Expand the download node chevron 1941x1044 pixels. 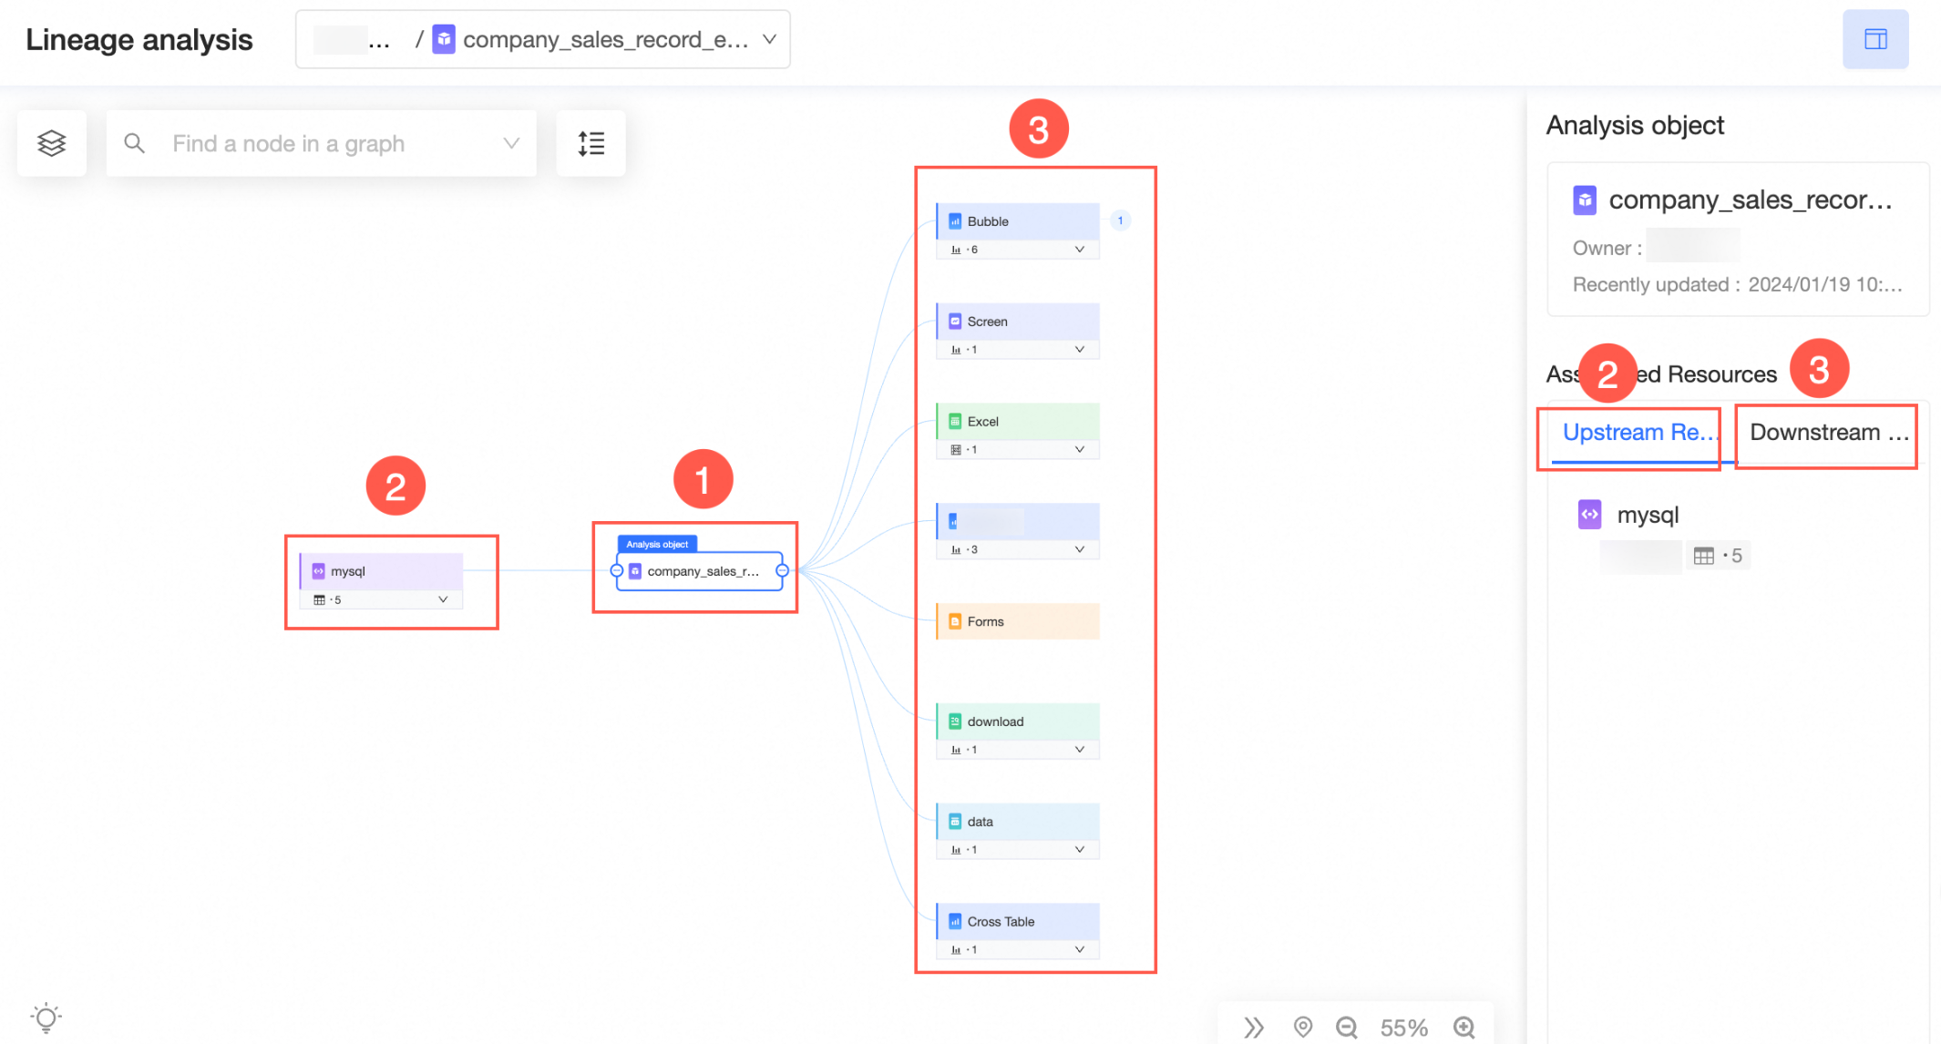tap(1080, 750)
